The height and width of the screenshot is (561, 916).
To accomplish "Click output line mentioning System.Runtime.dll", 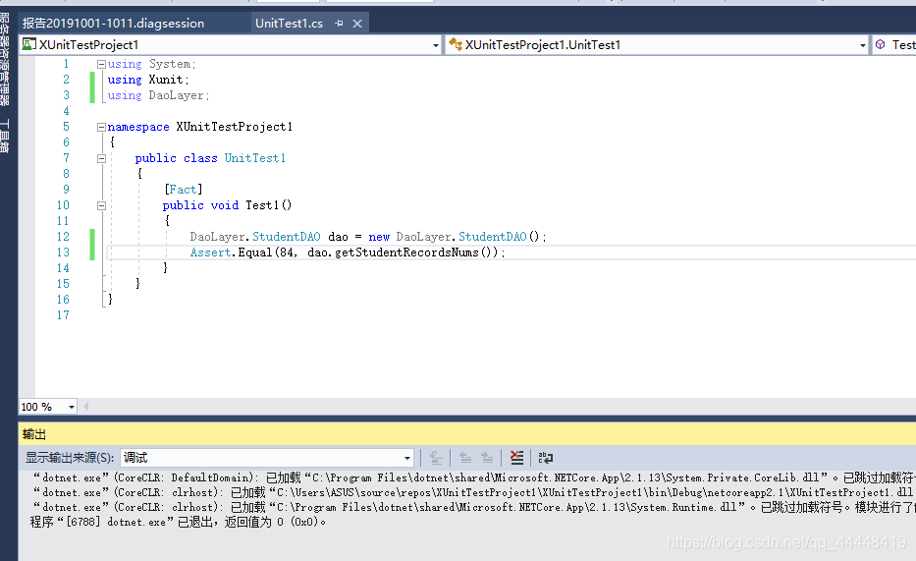I will tap(473, 507).
